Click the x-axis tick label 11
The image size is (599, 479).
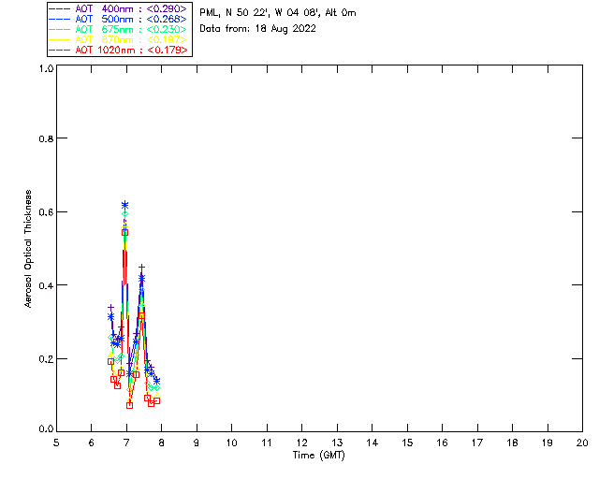click(267, 443)
